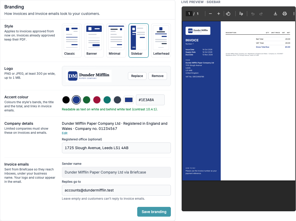The width and height of the screenshot is (296, 221).
Task: Edit the company details
Action: pyautogui.click(x=64, y=133)
